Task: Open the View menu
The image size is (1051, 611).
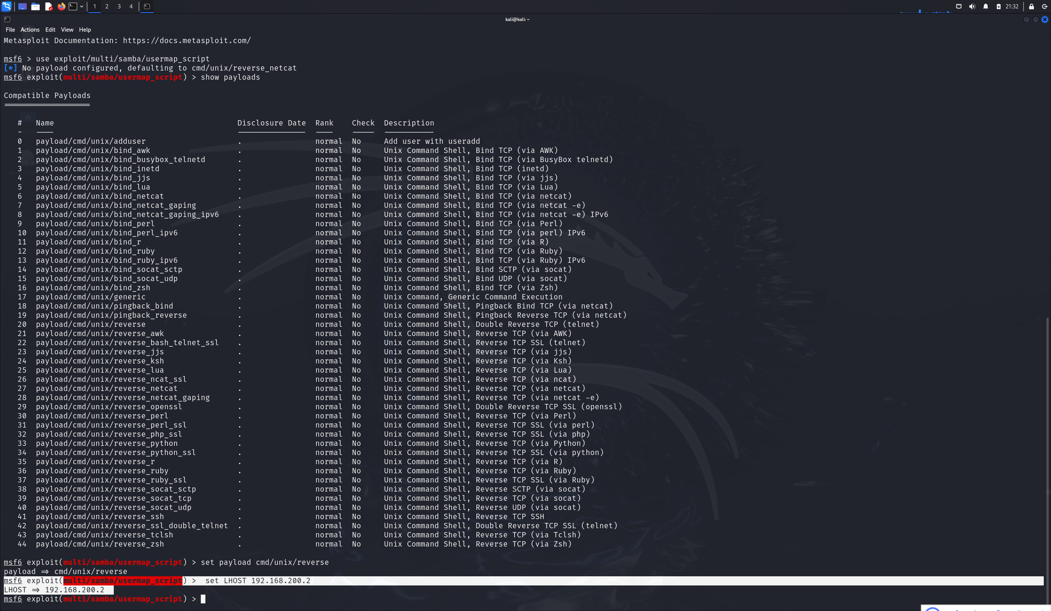Action: [x=67, y=30]
